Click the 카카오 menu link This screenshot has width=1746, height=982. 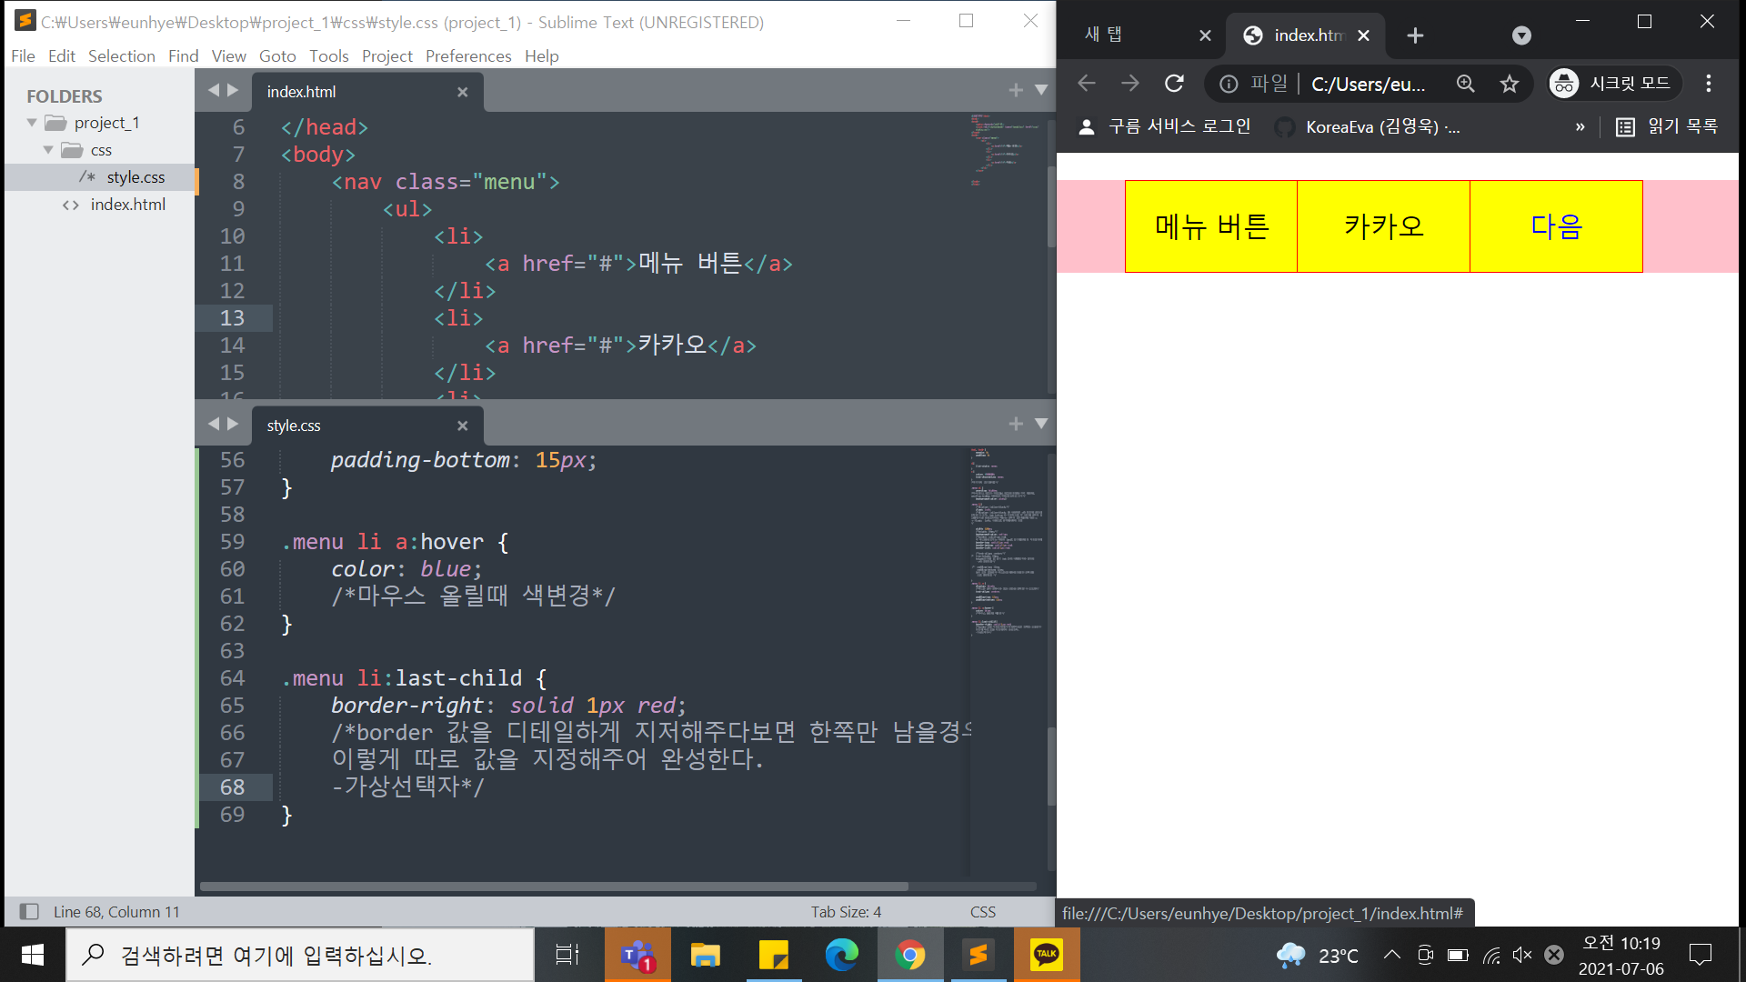coord(1383,226)
